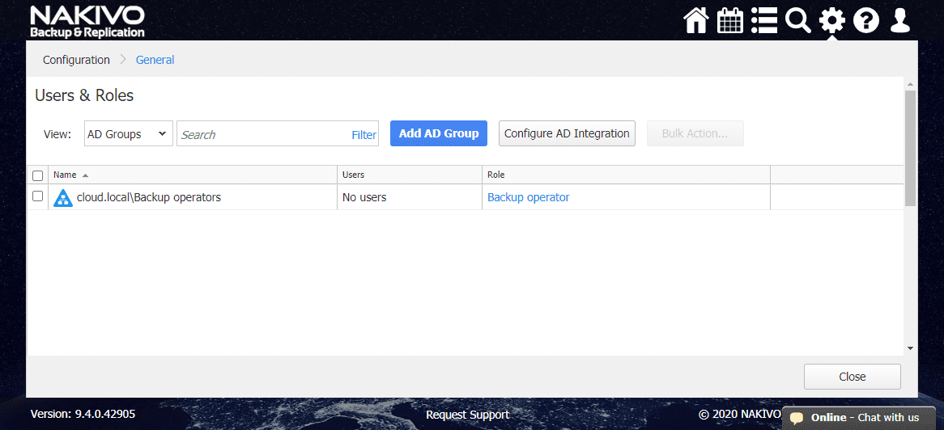Open the Calendar icon

coord(729,21)
